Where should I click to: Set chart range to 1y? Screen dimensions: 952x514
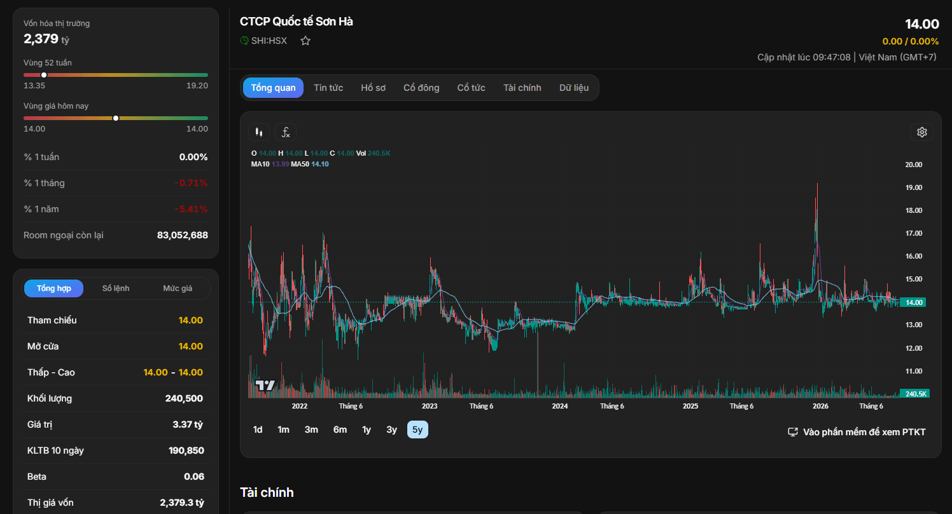click(367, 429)
